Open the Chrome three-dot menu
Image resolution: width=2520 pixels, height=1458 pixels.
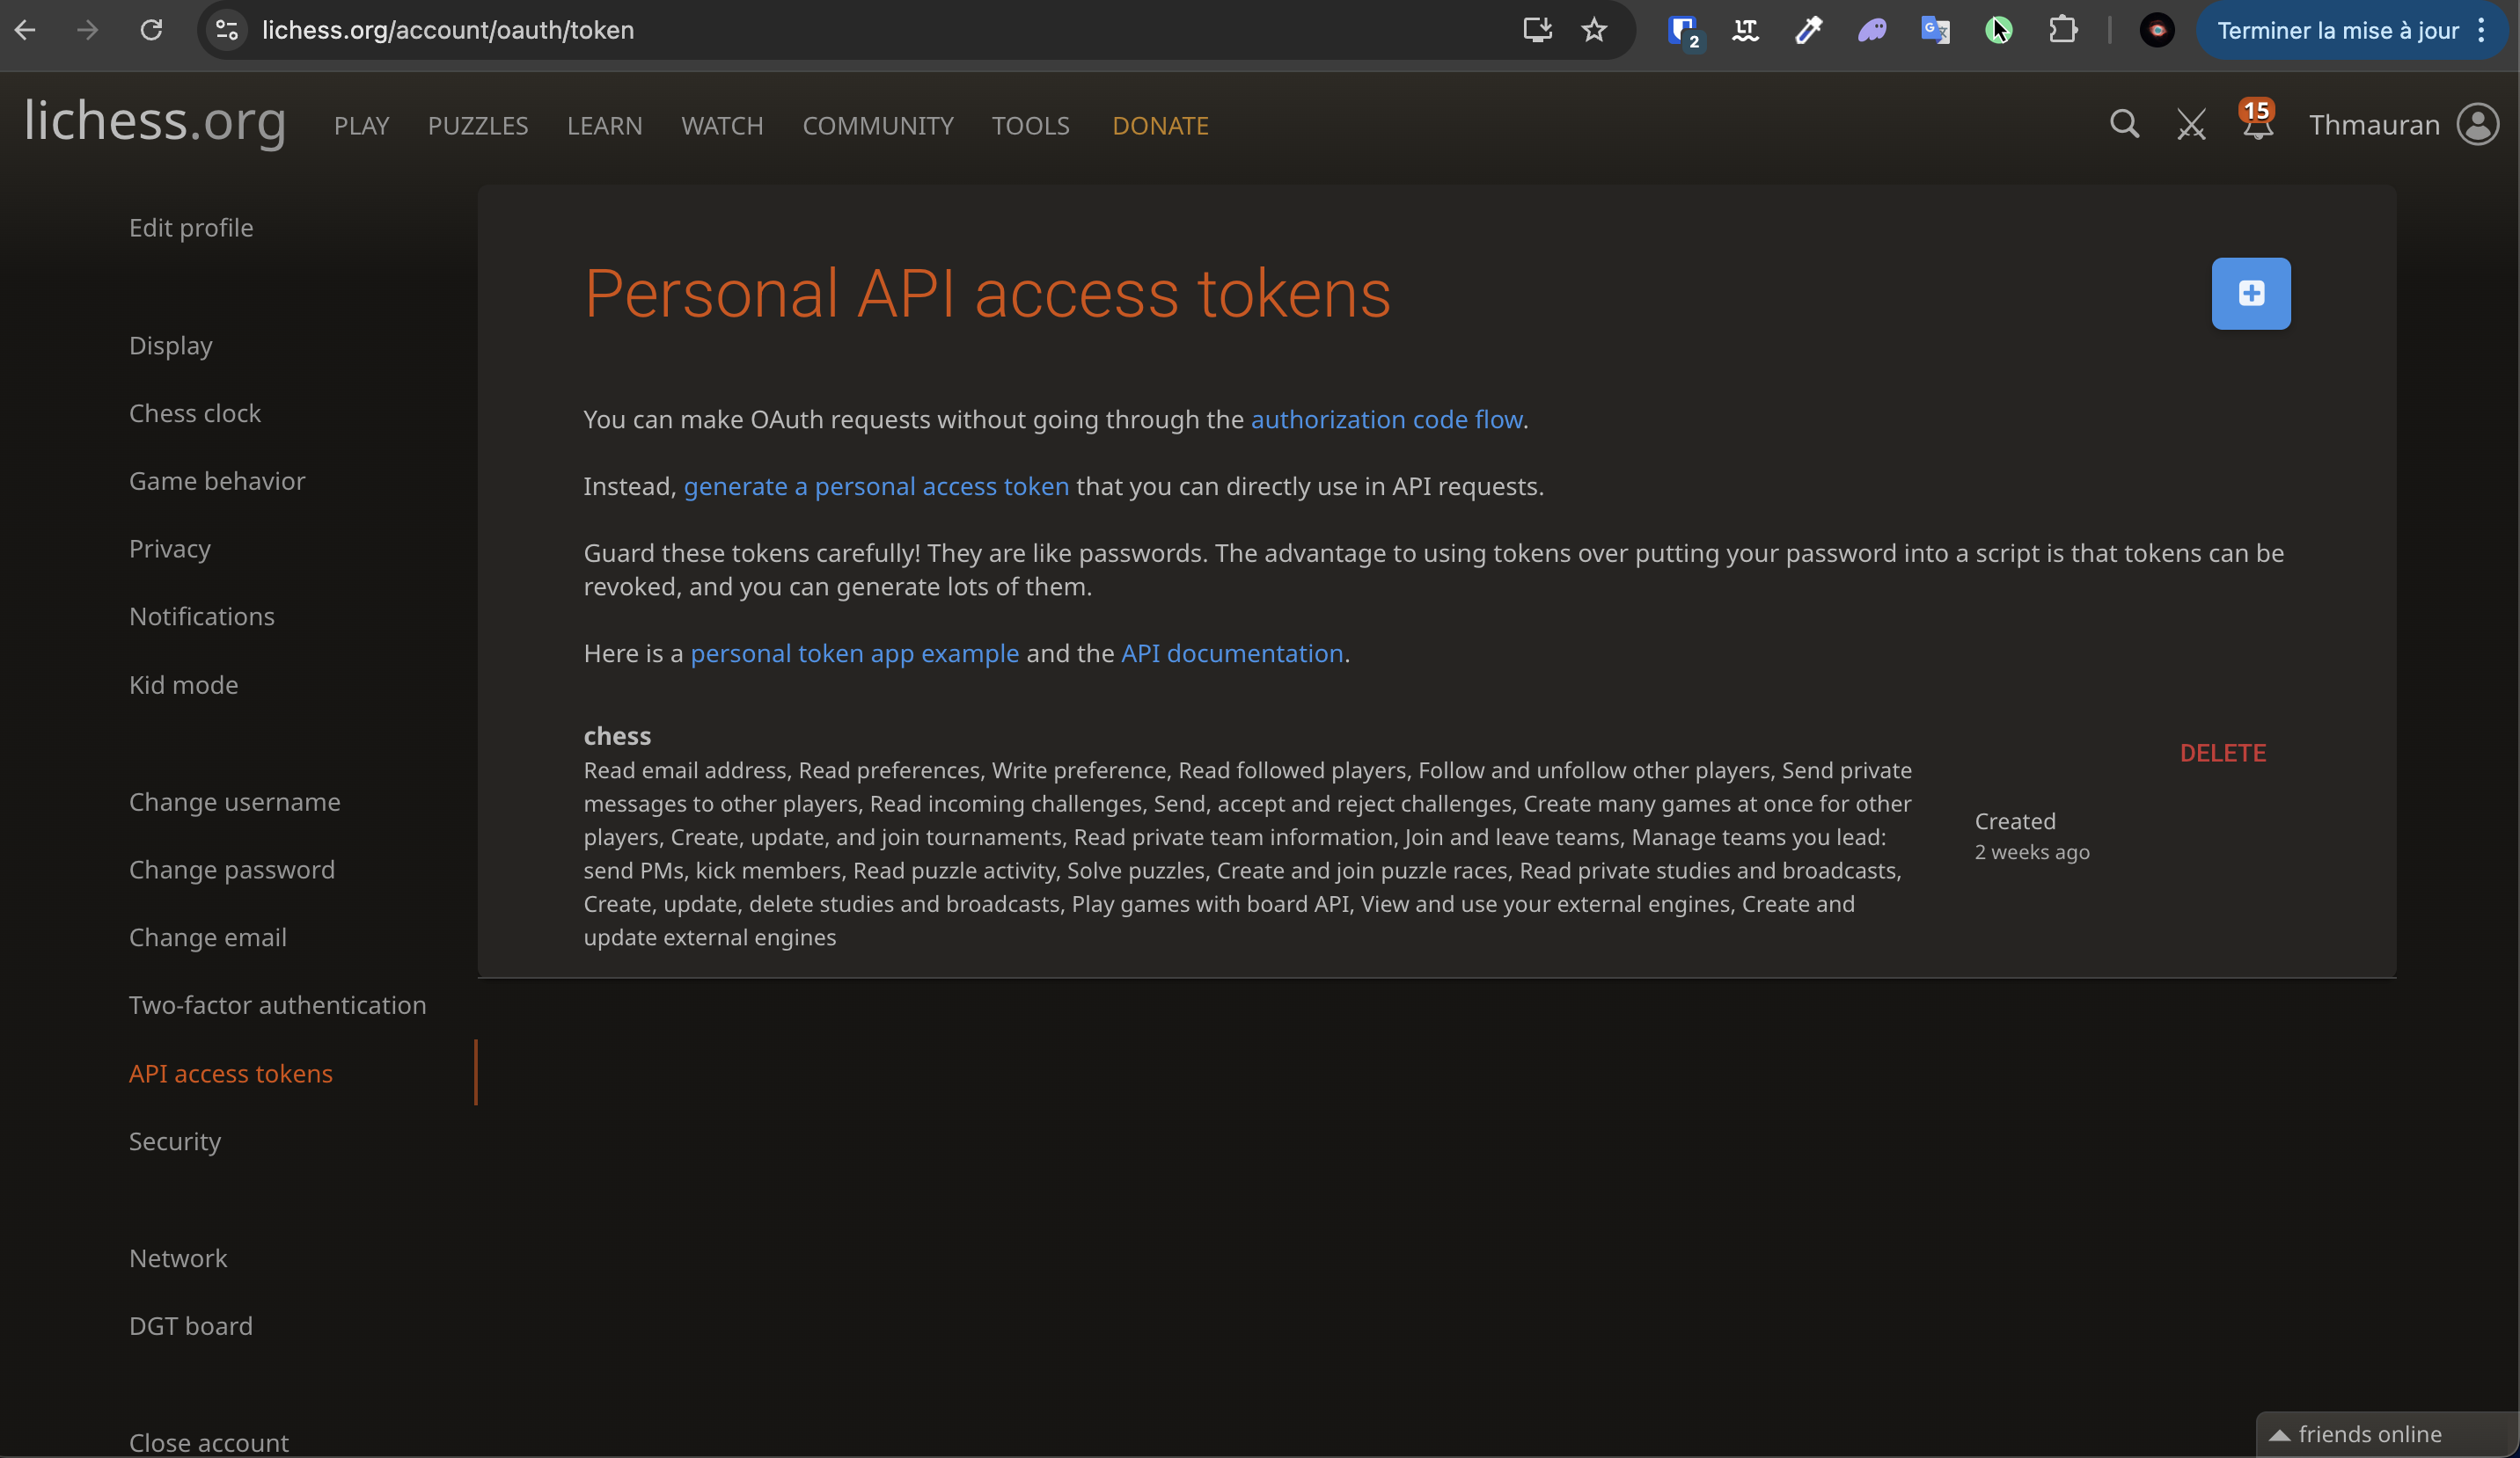(2481, 30)
